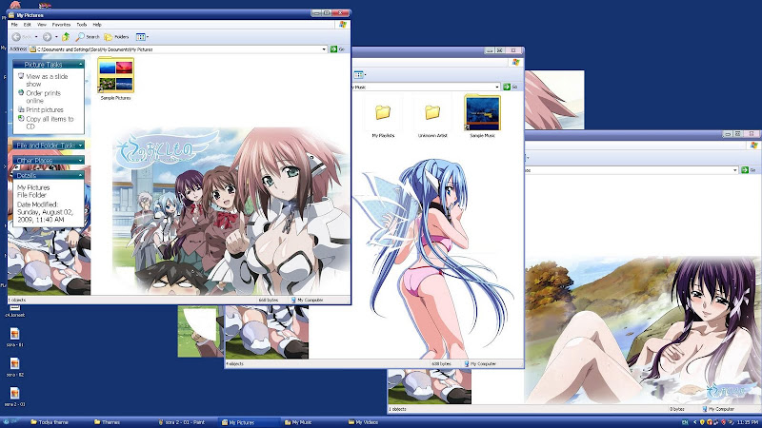Open the Forward history dropdown arrow
The width and height of the screenshot is (762, 428).
click(x=56, y=37)
